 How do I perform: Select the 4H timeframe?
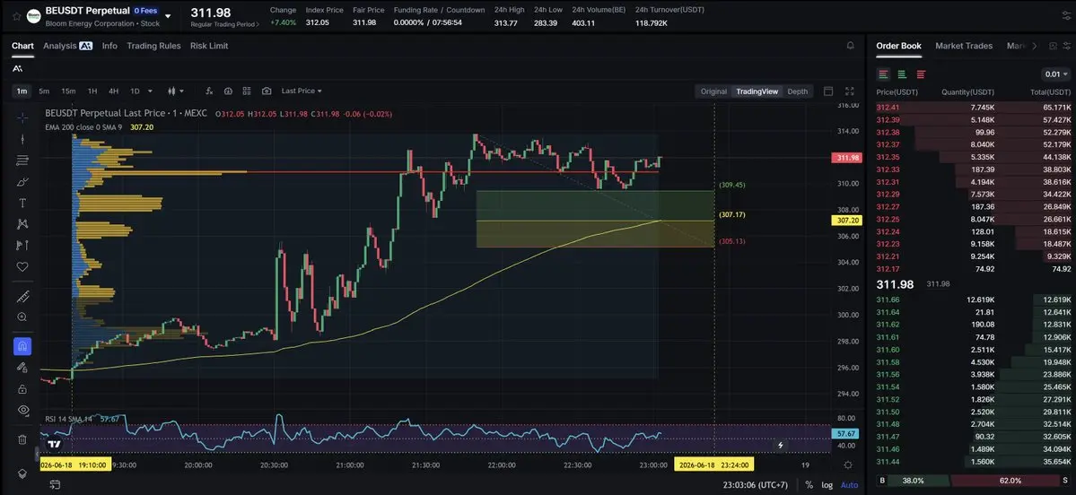tap(113, 91)
